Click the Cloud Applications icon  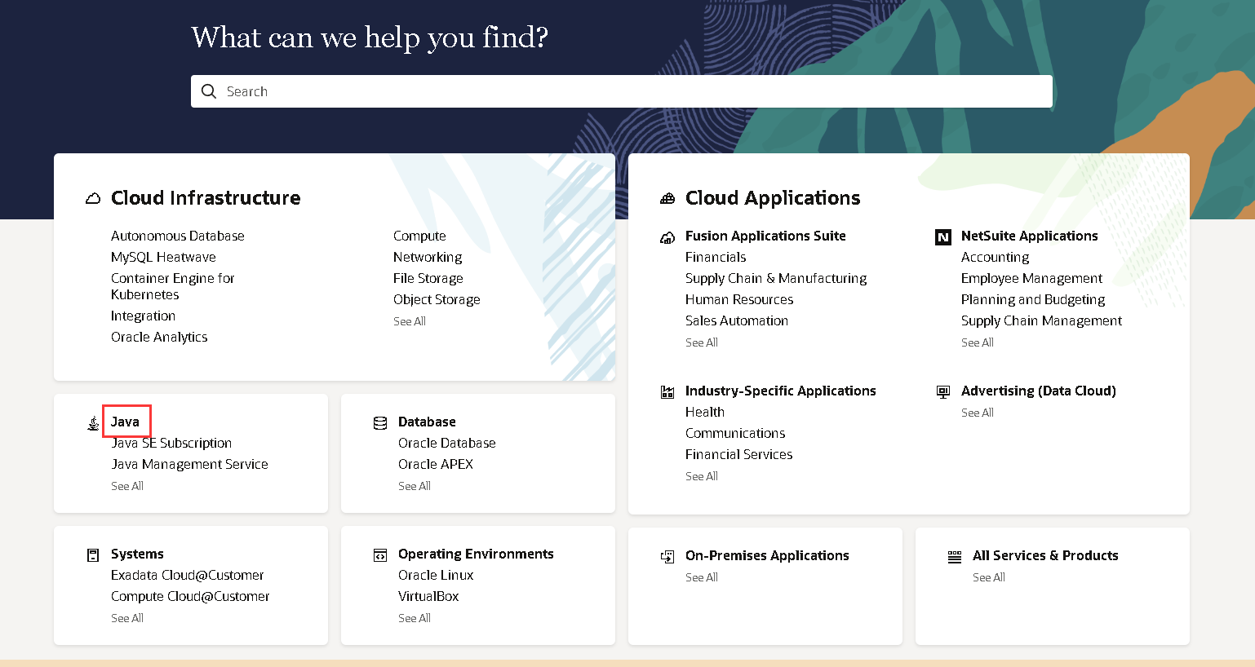667,198
